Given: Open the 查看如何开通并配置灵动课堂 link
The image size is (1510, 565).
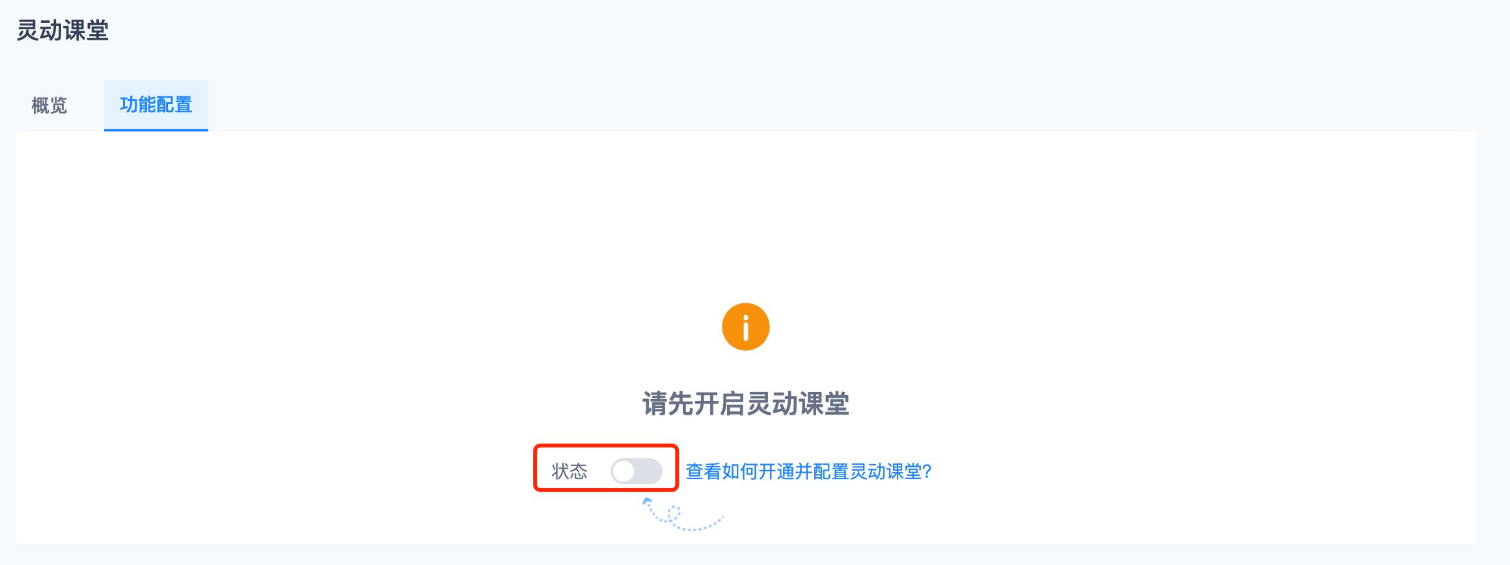Looking at the screenshot, I should [x=808, y=471].
